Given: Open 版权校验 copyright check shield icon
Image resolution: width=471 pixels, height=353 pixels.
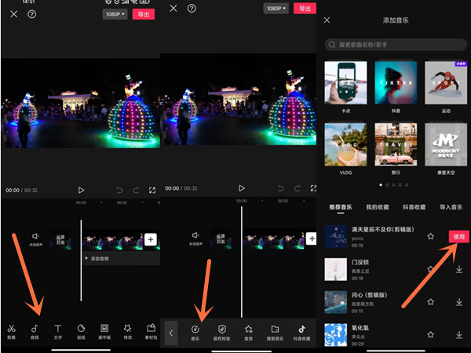Looking at the screenshot, I should click(x=222, y=331).
